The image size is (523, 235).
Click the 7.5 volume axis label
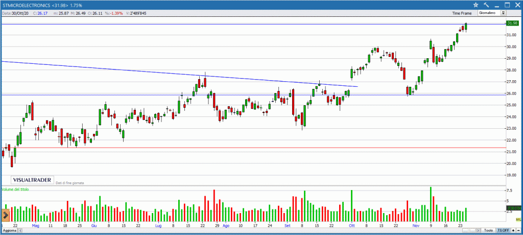pyautogui.click(x=509, y=190)
